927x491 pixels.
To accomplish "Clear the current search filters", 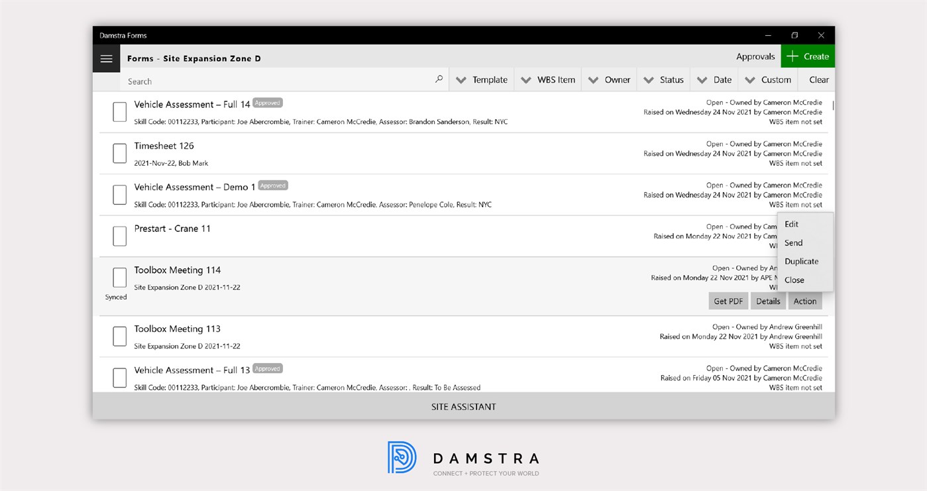I will (x=817, y=79).
